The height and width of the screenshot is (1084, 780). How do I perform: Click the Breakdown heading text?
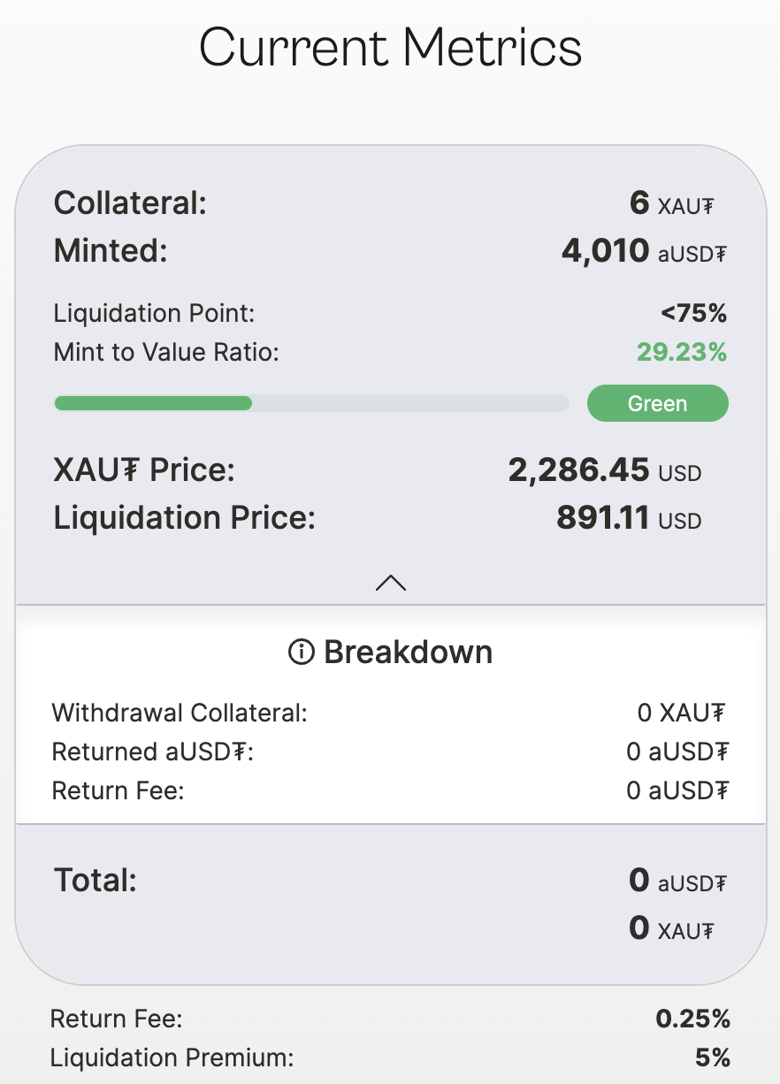(x=408, y=653)
